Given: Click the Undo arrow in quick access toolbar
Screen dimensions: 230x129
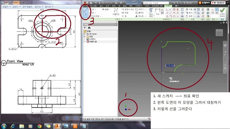Looking at the screenshot, I should 103,3.
